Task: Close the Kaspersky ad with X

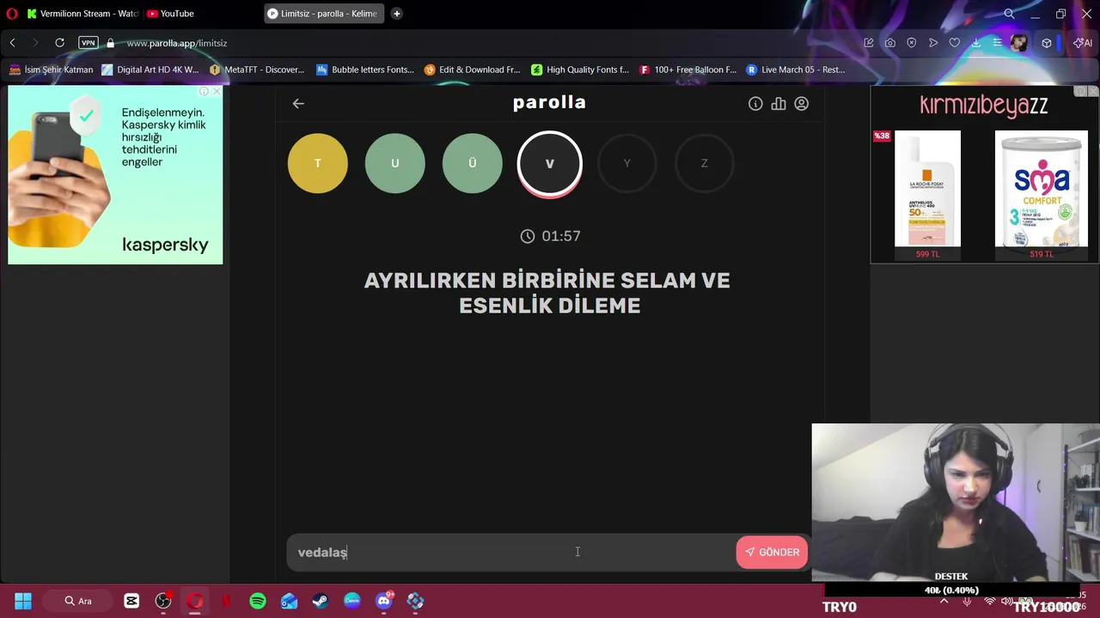Action: pos(217,91)
